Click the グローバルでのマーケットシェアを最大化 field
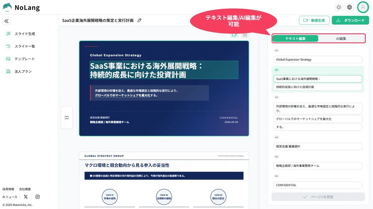Viewport: 373px width, 209px height. [x=318, y=119]
